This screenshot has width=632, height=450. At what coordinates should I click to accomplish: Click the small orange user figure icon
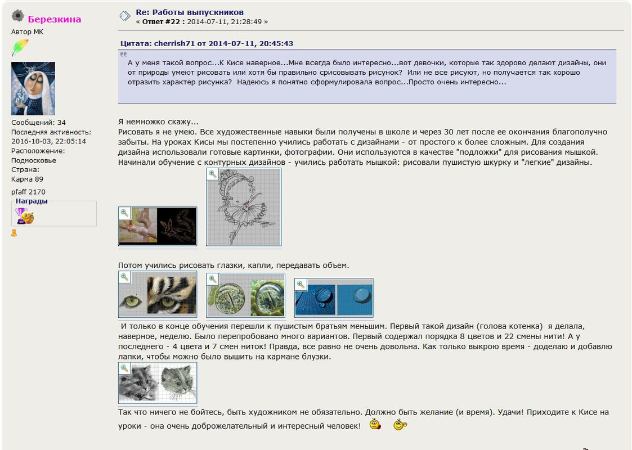tap(14, 233)
